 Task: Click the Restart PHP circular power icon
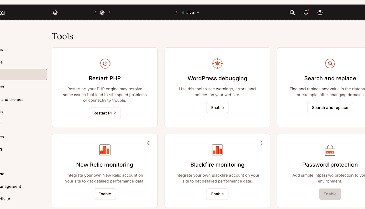105,63
